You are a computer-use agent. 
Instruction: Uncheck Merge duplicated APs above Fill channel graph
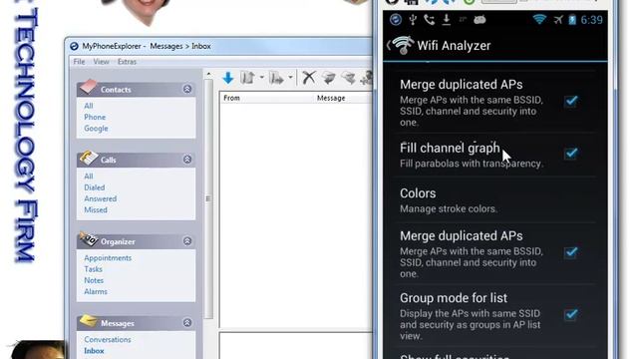point(571,101)
